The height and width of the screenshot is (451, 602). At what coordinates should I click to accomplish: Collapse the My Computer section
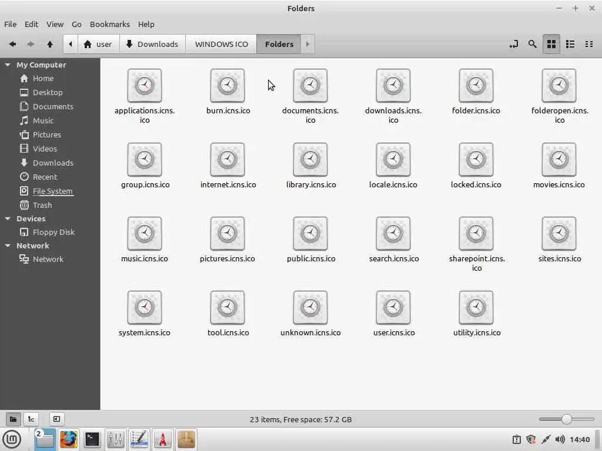point(8,65)
